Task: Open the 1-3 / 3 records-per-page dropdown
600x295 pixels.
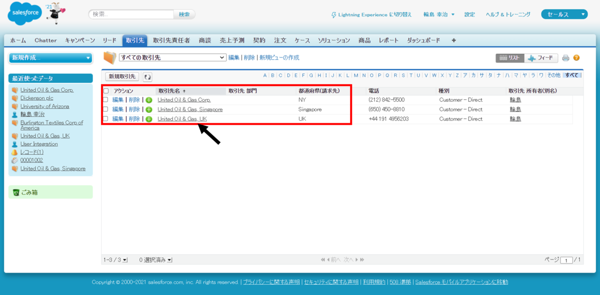Action: click(115, 260)
